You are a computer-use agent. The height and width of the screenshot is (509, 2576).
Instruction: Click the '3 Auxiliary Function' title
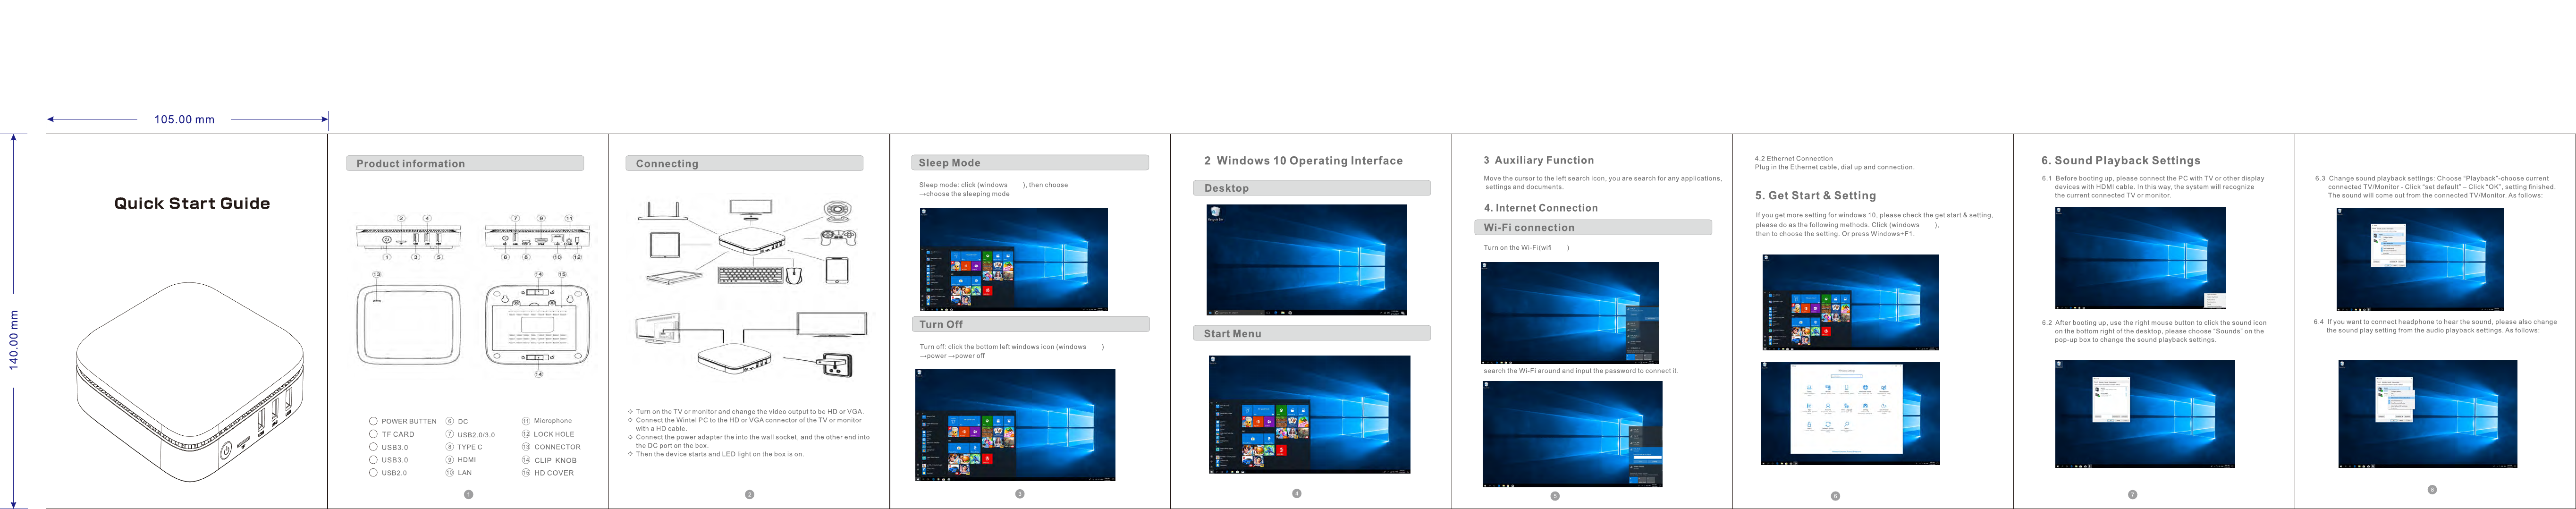pyautogui.click(x=1538, y=160)
